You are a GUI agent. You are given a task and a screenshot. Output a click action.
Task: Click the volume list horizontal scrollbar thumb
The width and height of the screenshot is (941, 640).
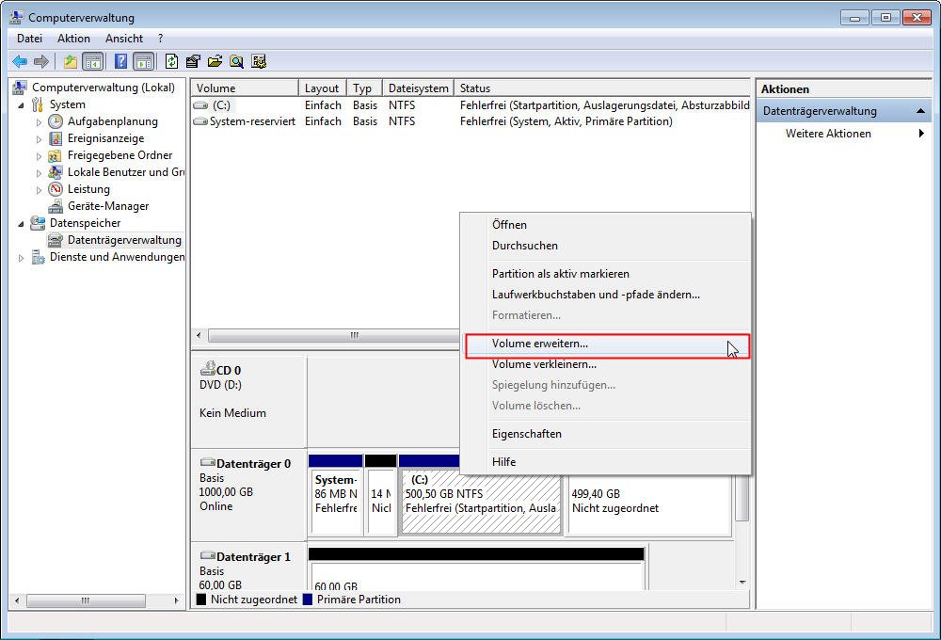[335, 335]
